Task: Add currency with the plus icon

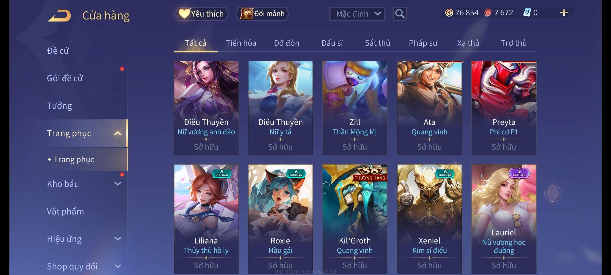Action: [x=564, y=13]
